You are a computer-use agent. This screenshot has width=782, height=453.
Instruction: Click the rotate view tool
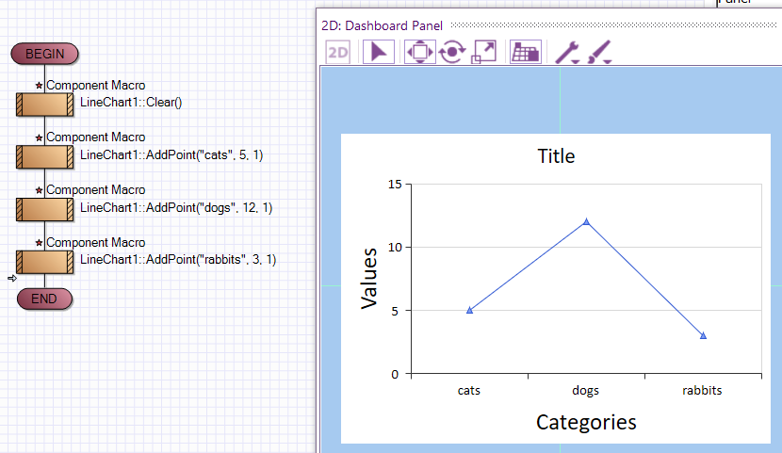(450, 53)
